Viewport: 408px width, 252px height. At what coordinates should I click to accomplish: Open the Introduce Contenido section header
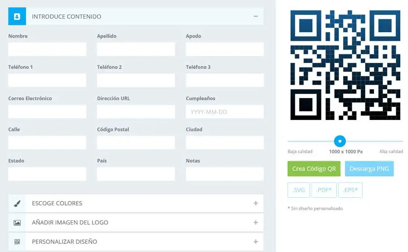tap(136, 16)
